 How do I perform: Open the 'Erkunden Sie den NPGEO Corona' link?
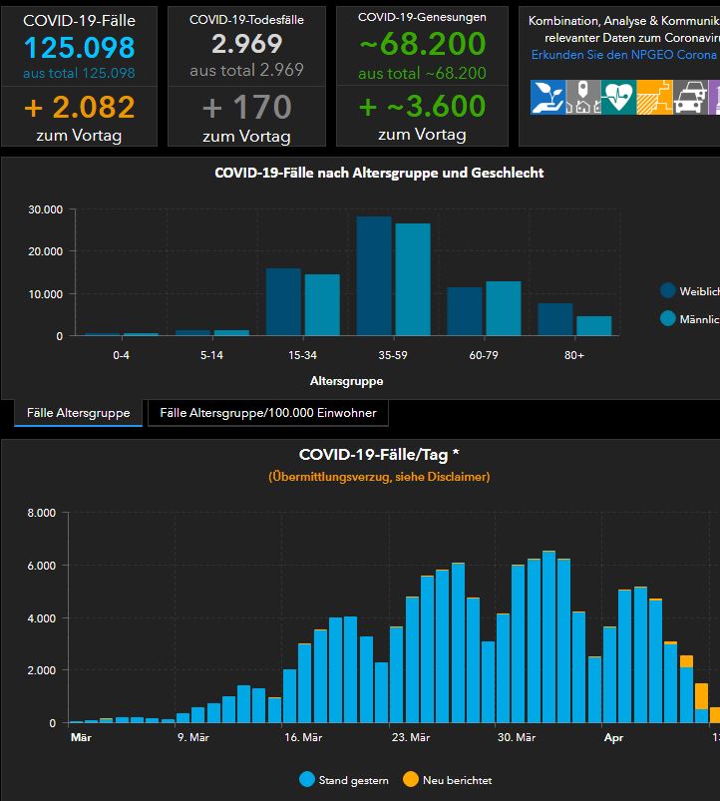[x=623, y=55]
